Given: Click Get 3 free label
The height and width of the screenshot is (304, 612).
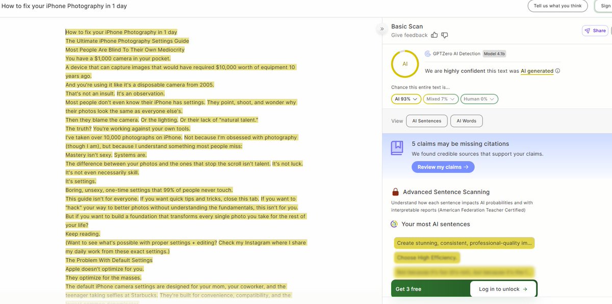Looking at the screenshot, I should point(409,289).
